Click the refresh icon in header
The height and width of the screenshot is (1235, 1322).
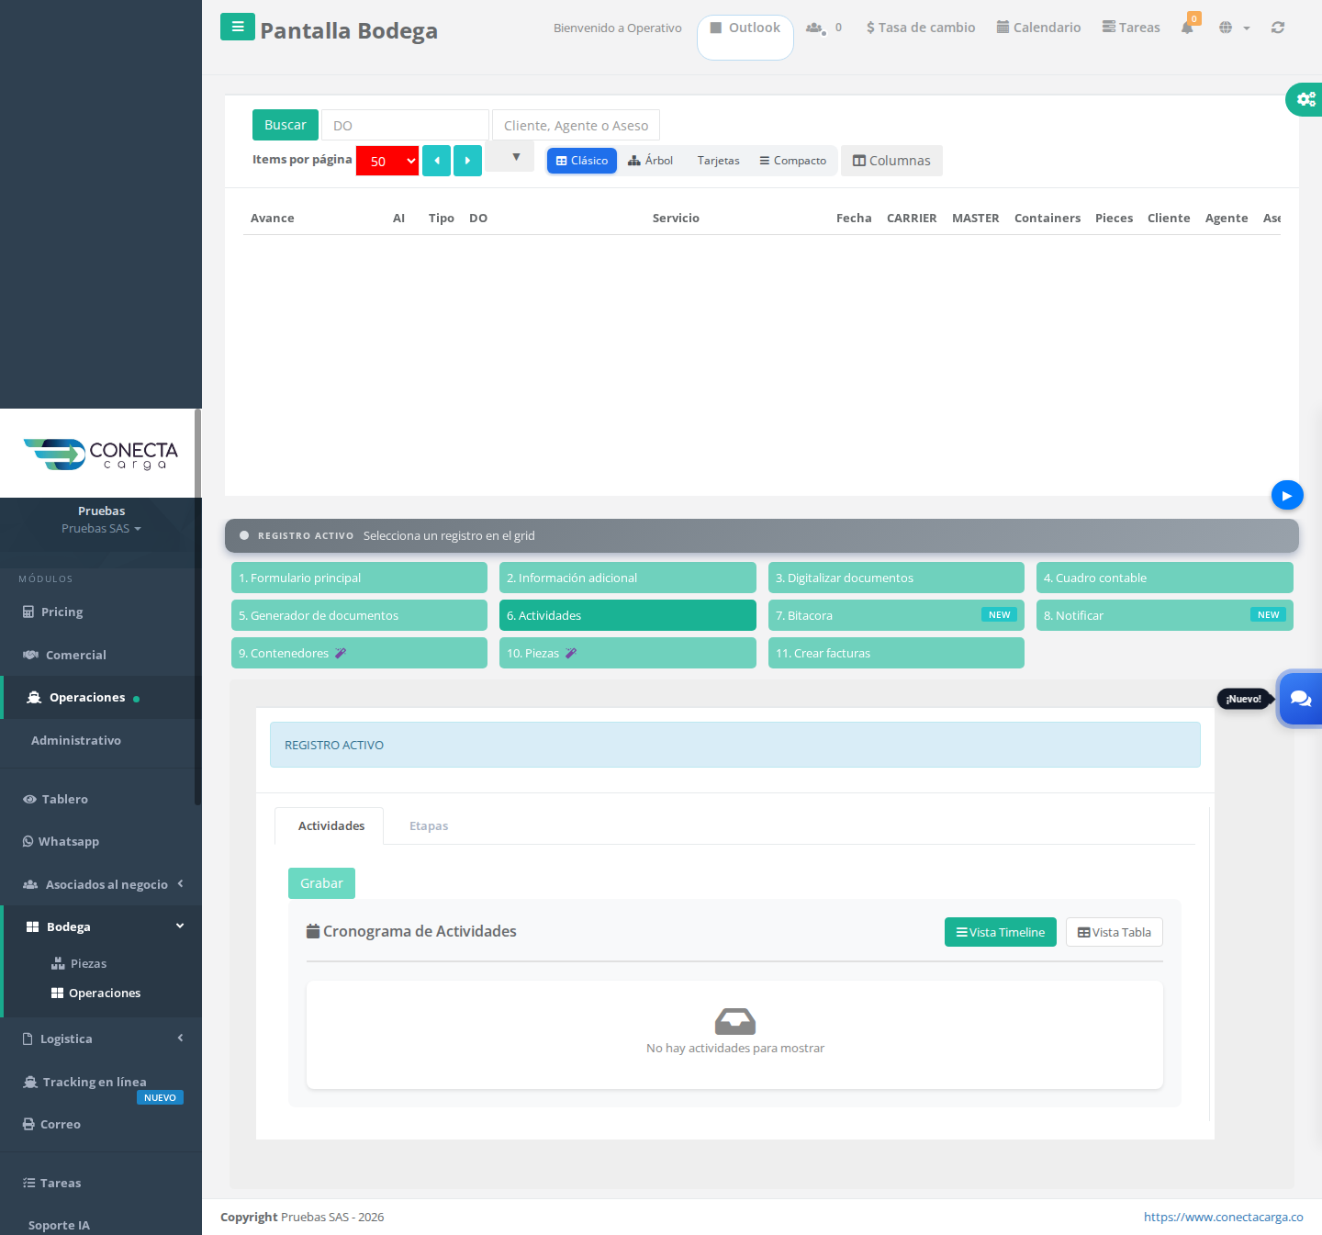tap(1278, 28)
